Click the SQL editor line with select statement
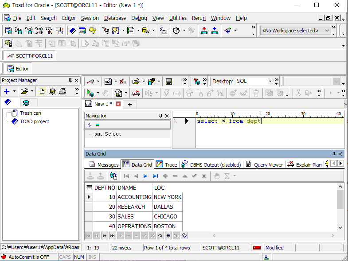Screen dimensions: 348x261 pyautogui.click(x=270, y=121)
